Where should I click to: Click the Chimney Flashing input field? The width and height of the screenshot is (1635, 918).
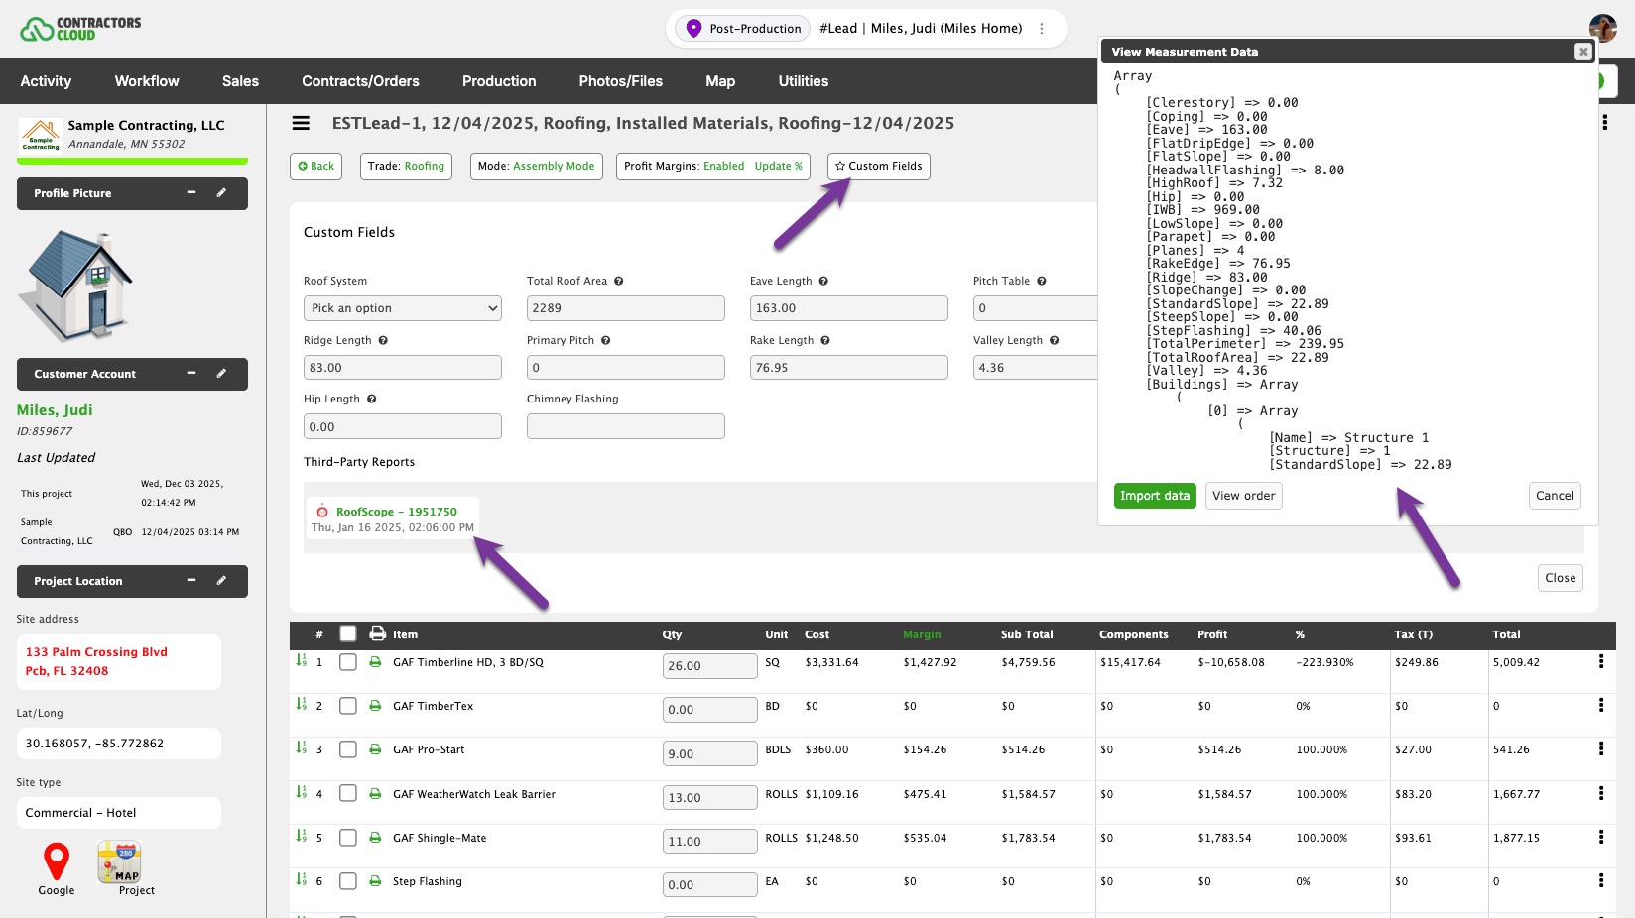click(626, 426)
